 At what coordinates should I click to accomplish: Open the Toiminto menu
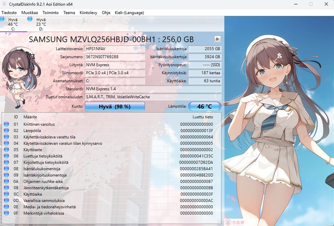(x=50, y=13)
